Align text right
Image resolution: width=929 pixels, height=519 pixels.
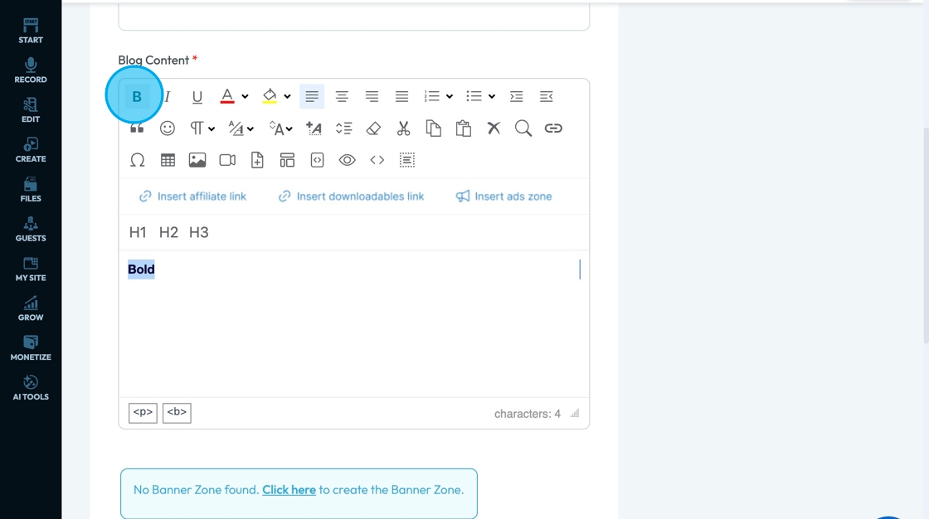pyautogui.click(x=372, y=96)
